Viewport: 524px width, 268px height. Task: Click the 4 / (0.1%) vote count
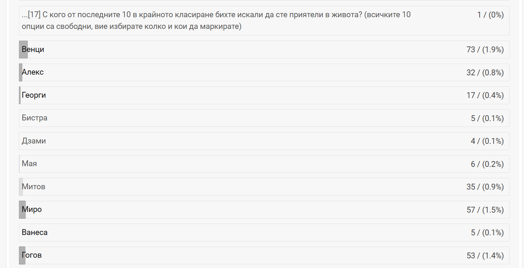tap(487, 141)
